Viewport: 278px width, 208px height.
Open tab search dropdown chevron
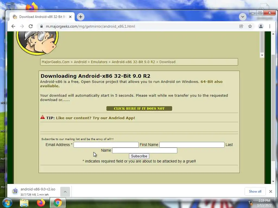(242, 17)
